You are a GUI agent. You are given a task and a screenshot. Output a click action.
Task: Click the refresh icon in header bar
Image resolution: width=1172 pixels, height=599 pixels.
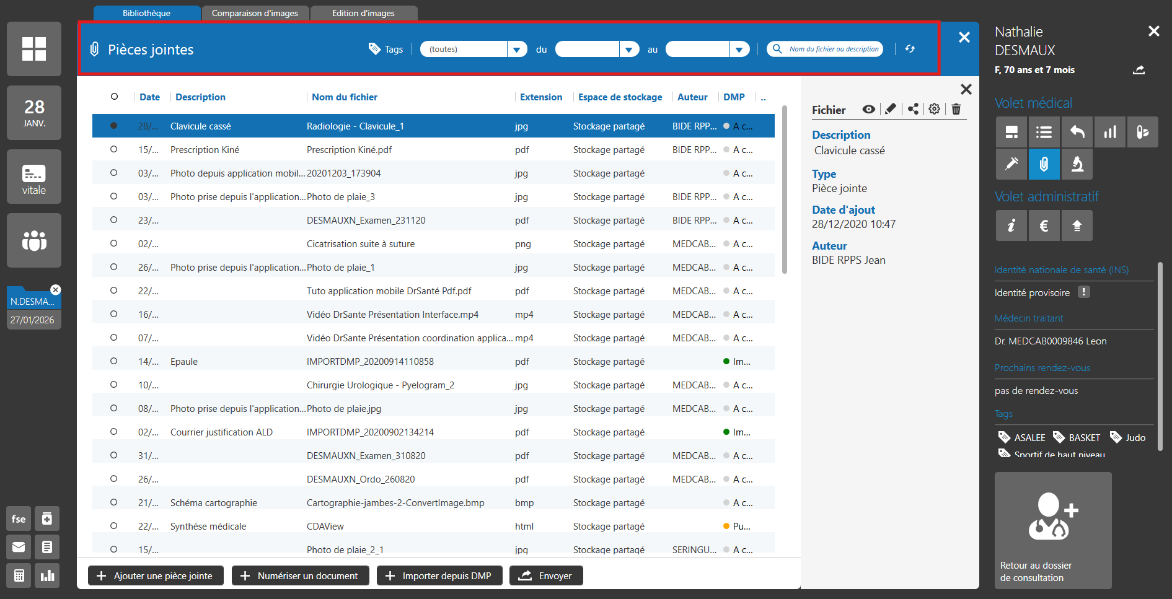[x=910, y=49]
